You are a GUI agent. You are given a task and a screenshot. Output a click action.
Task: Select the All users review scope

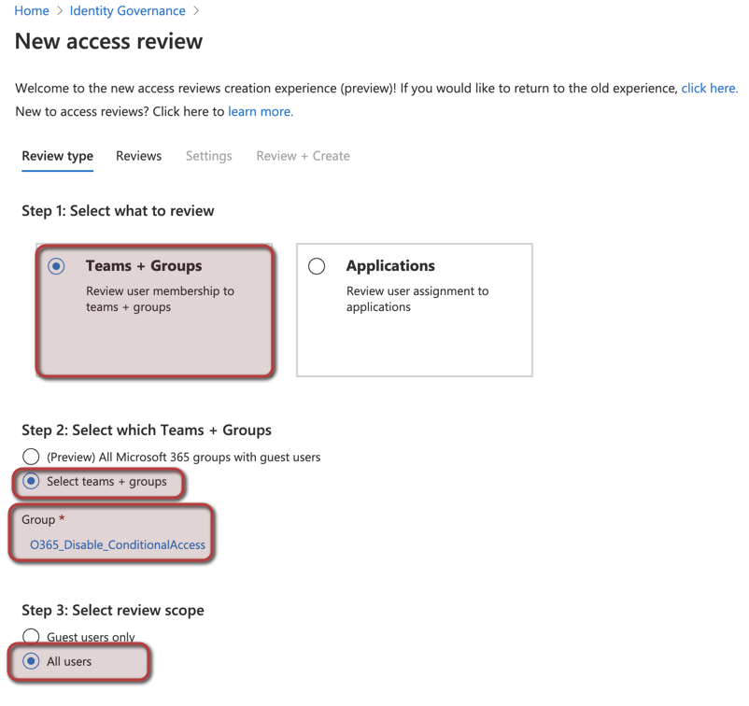[x=32, y=661]
